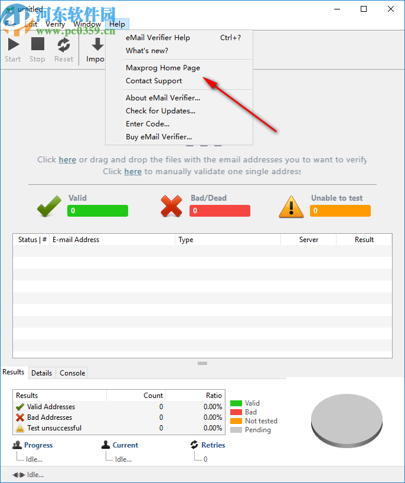Click the Results summary column header
Screen dimensions: 405x483
pyautogui.click(x=60, y=396)
